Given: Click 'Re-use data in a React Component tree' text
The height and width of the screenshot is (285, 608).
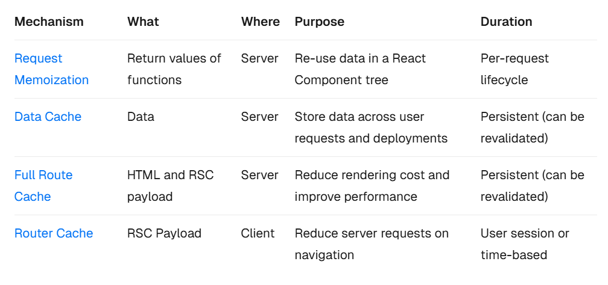Looking at the screenshot, I should pos(360,69).
